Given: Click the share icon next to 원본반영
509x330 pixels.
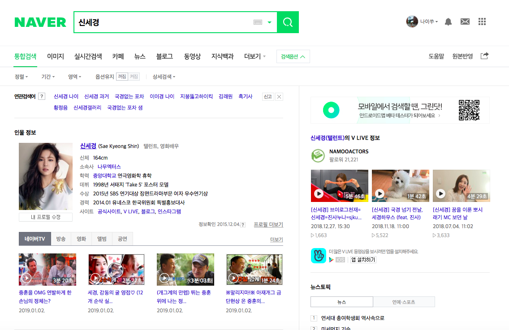Looking at the screenshot, I should [x=484, y=56].
